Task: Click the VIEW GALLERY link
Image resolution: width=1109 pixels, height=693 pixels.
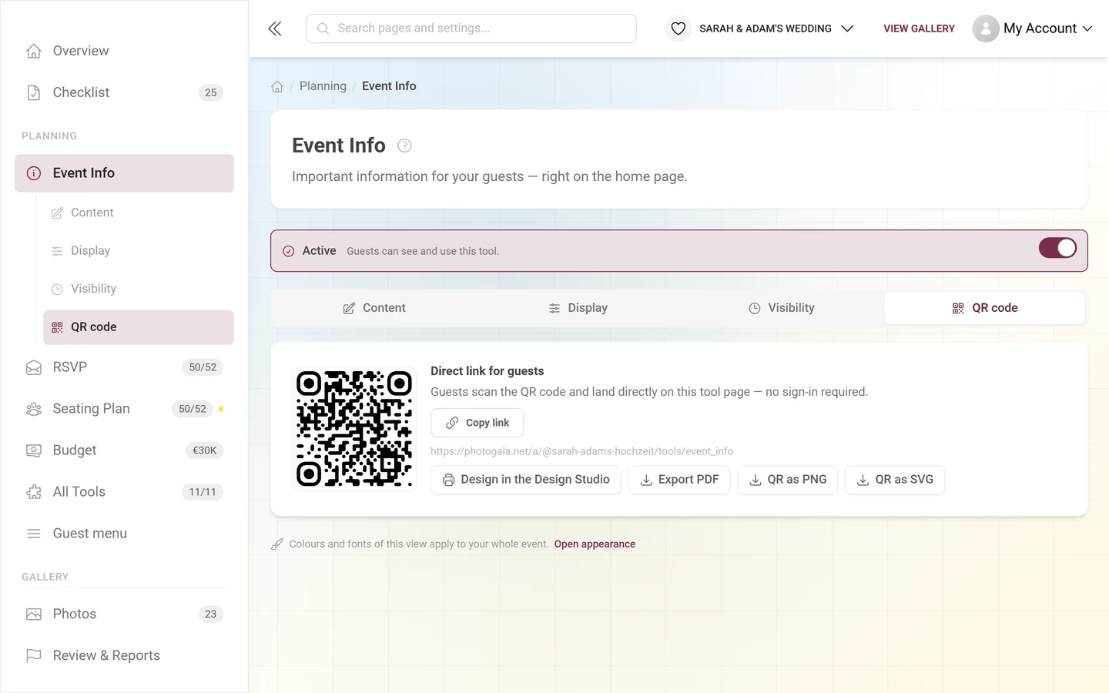Action: (919, 28)
